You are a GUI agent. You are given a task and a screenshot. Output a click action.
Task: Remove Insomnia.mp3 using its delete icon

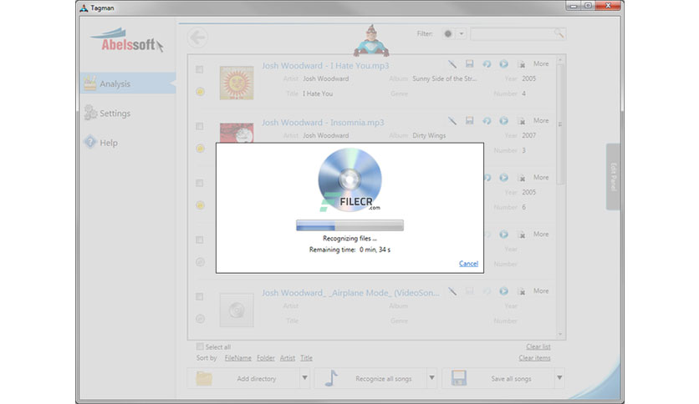coord(521,121)
